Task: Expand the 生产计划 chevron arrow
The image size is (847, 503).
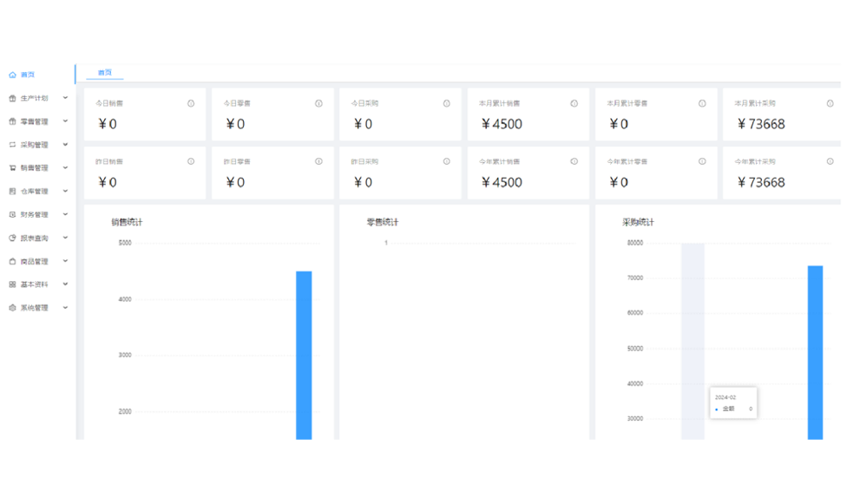Action: pos(65,98)
